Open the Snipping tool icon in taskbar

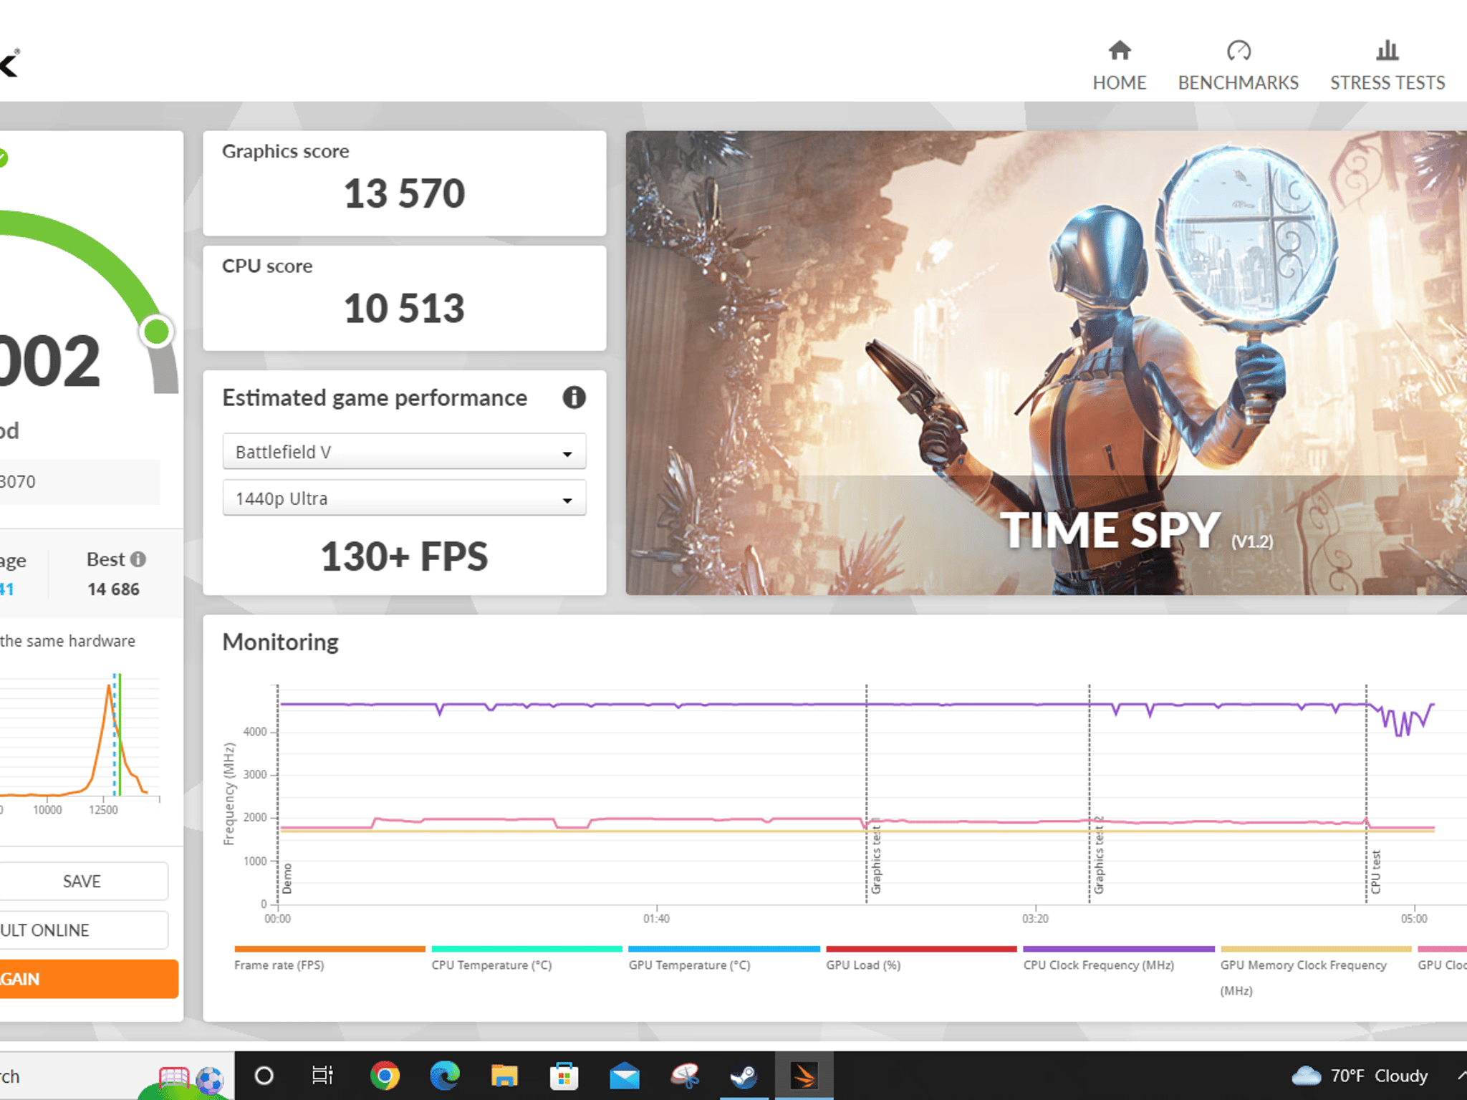[x=685, y=1076]
